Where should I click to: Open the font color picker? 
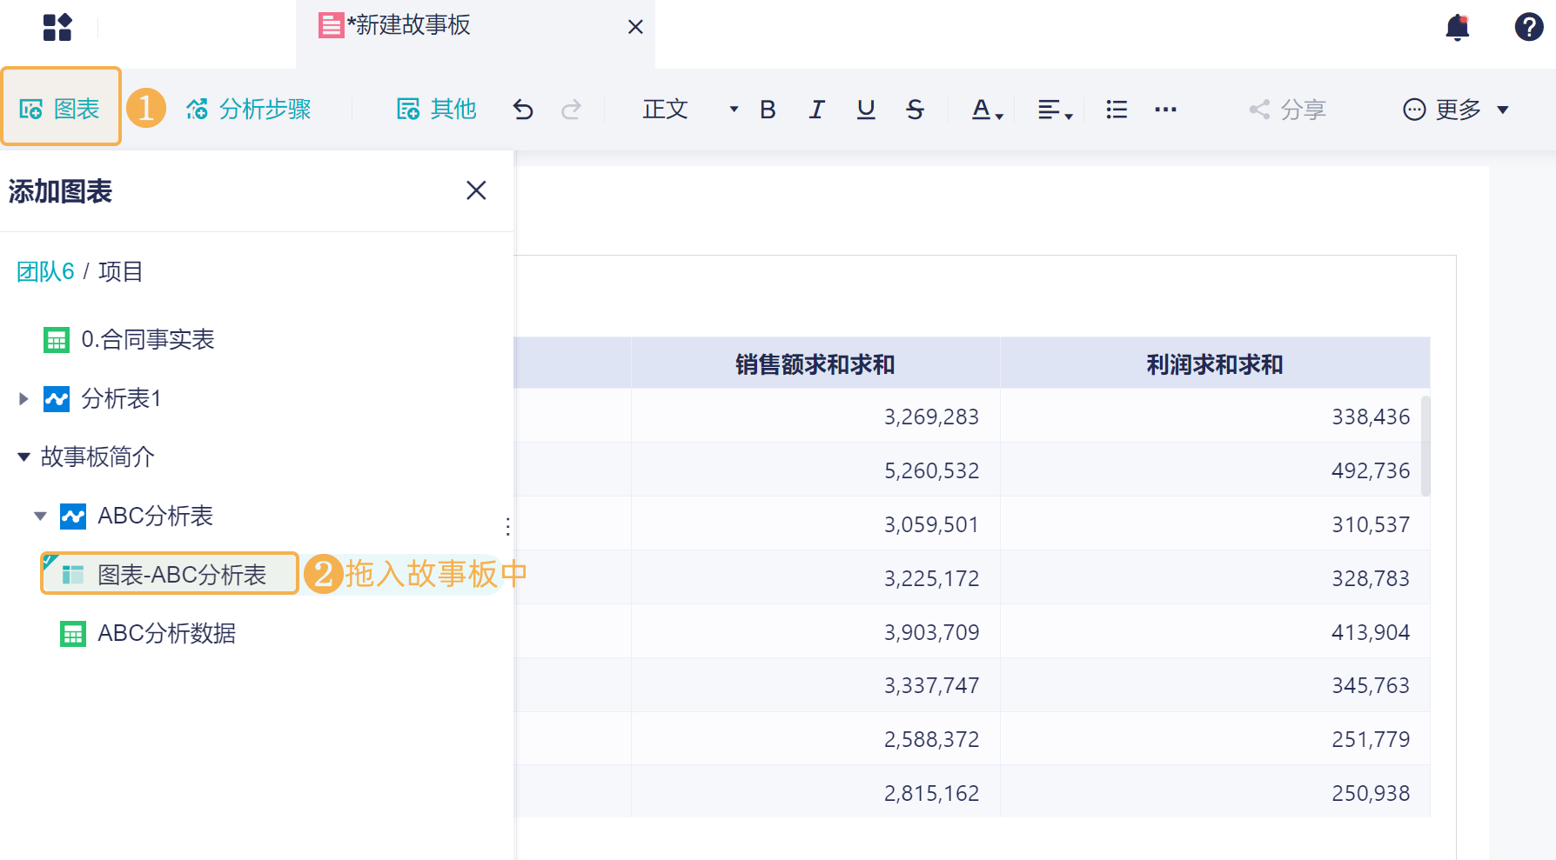point(988,110)
